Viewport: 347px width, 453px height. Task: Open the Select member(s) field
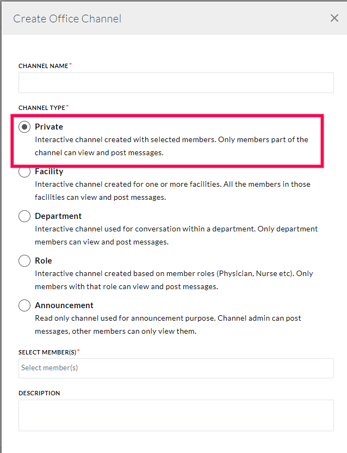click(x=176, y=368)
